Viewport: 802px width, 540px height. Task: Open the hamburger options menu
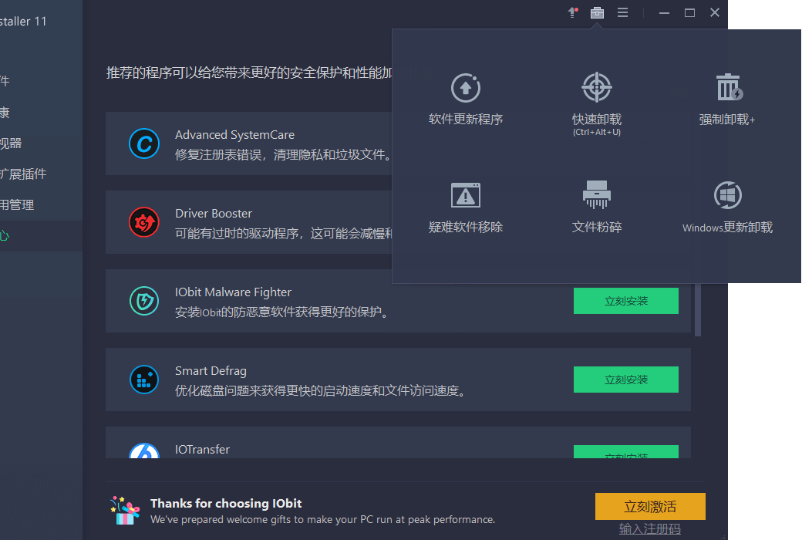[x=622, y=12]
